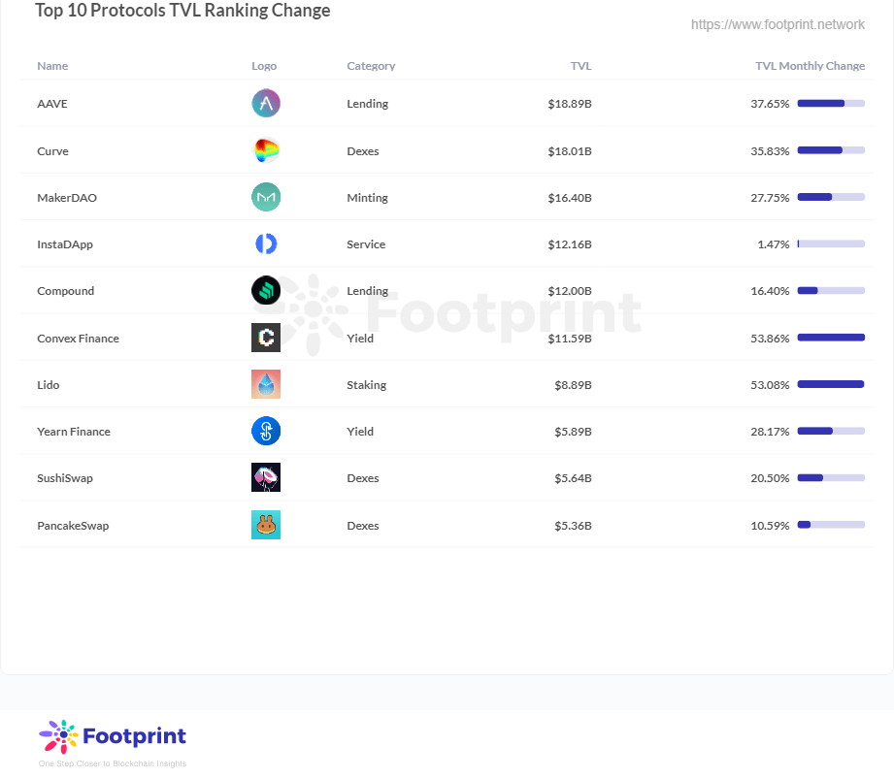Select the Convex Finance logo

click(x=265, y=338)
